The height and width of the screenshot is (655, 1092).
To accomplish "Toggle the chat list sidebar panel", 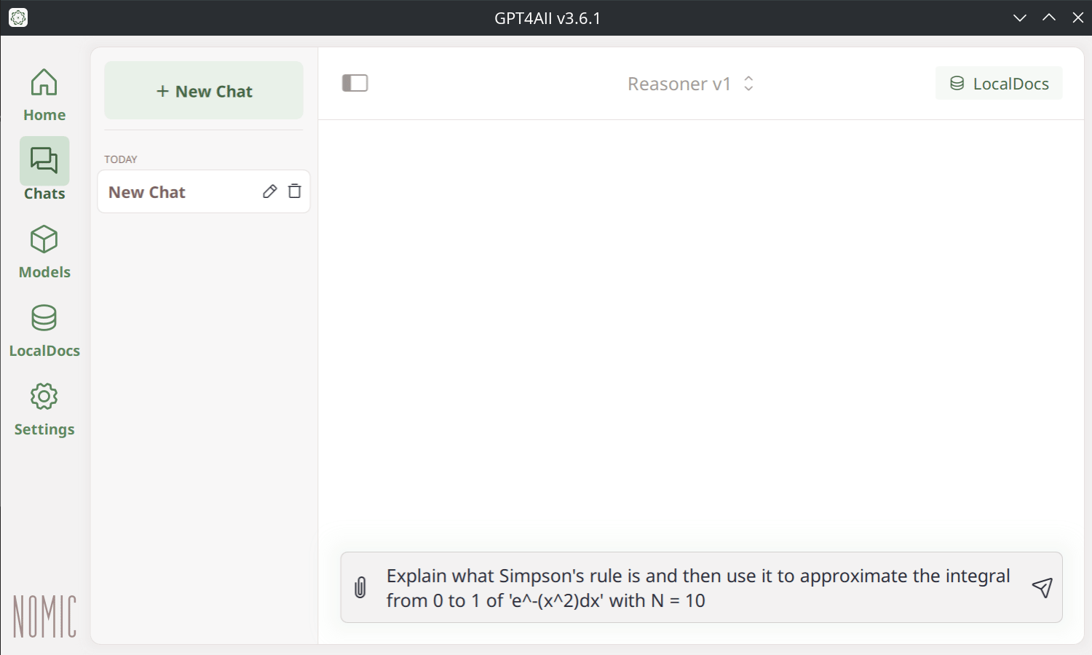I will (x=355, y=83).
